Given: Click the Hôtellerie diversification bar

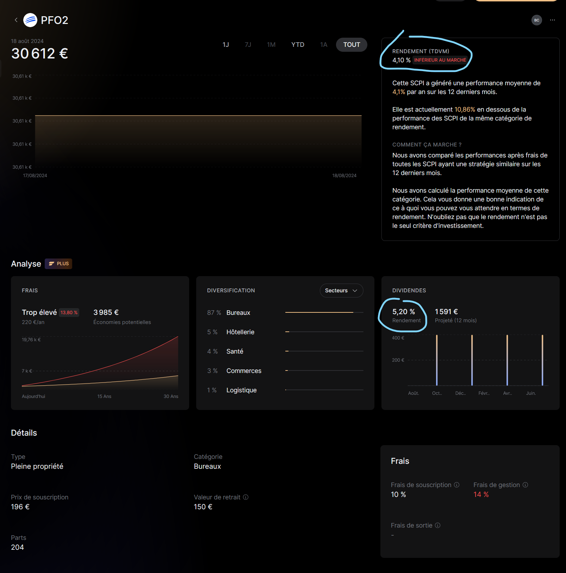Looking at the screenshot, I should click(x=324, y=332).
